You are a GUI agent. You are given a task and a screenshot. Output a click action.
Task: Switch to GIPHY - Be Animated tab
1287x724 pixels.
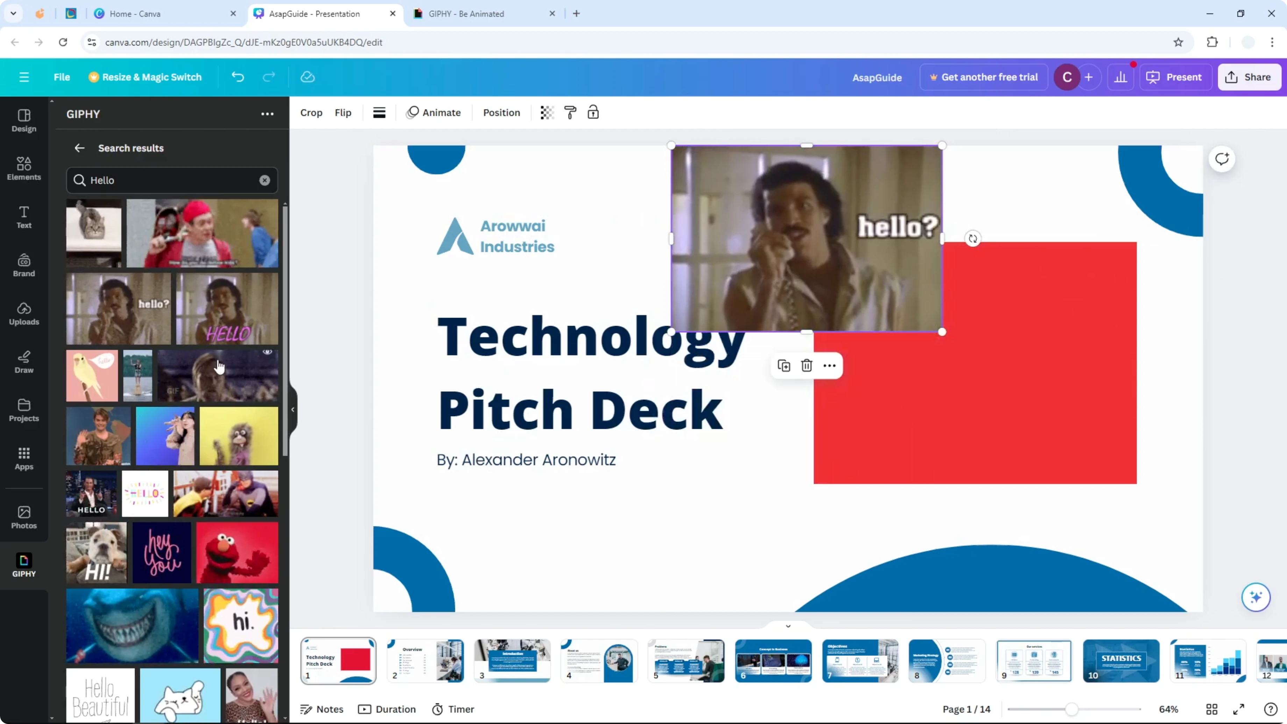click(x=484, y=14)
